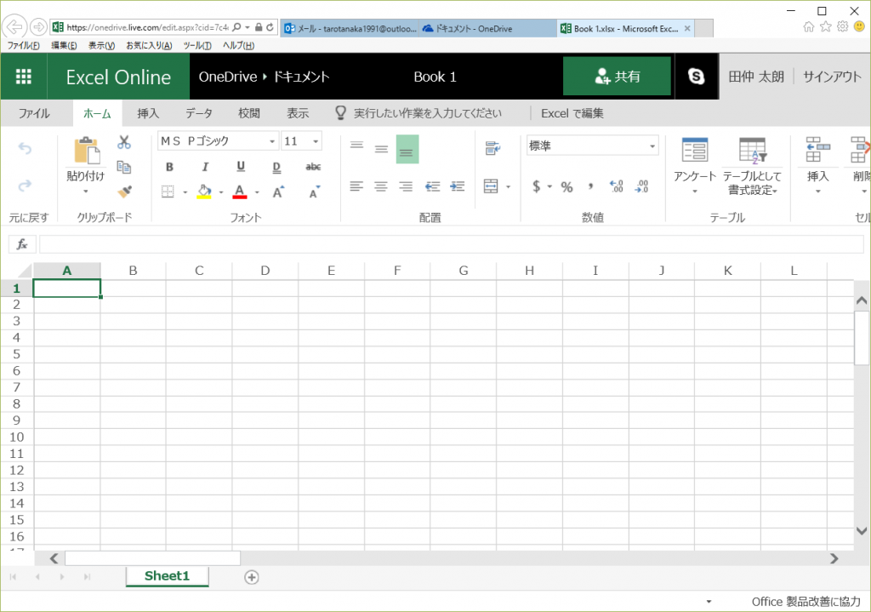
Task: Open the アンケート survey tool
Action: point(695,164)
